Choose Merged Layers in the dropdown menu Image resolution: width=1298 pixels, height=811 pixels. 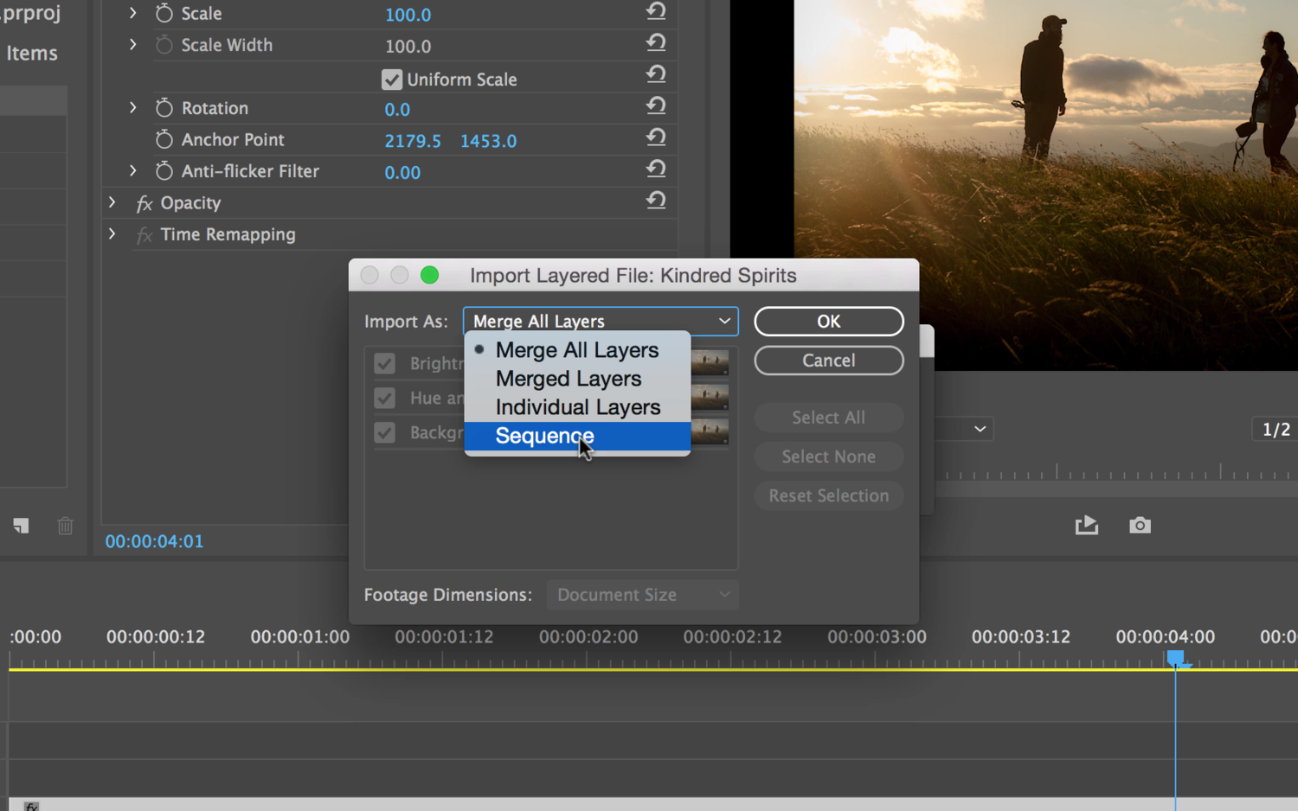[x=568, y=378]
